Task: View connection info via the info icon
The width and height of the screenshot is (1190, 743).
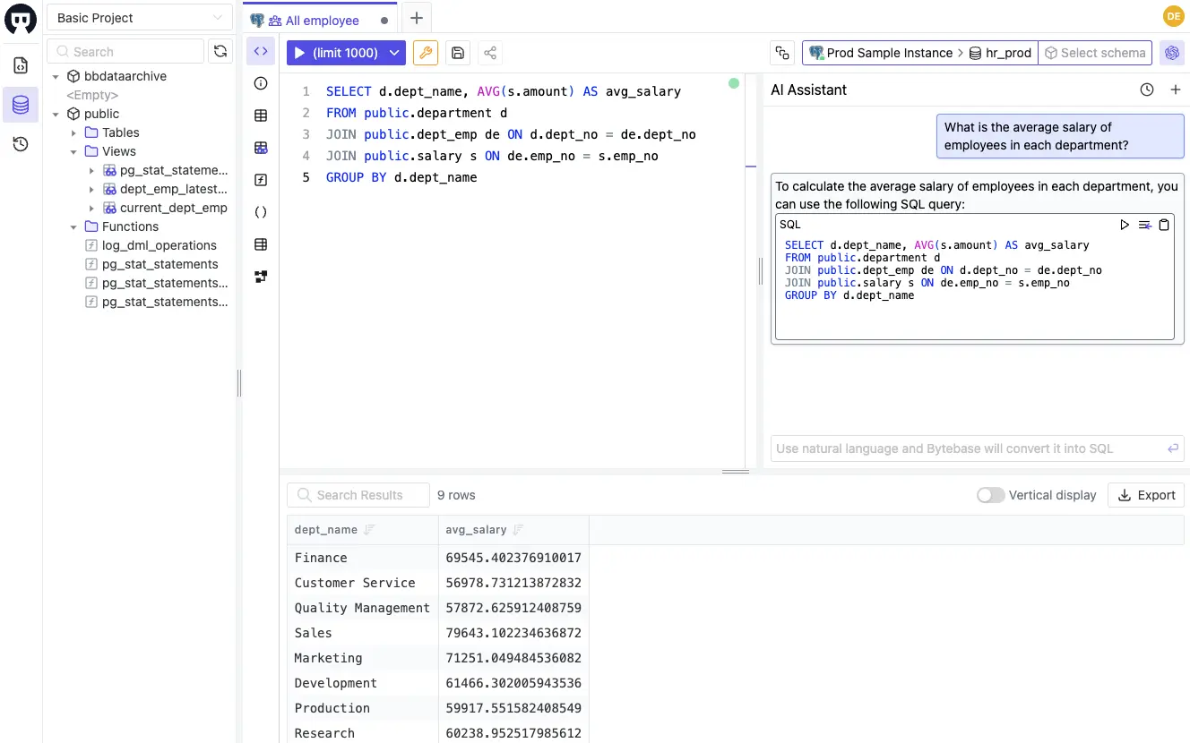Action: click(x=260, y=83)
